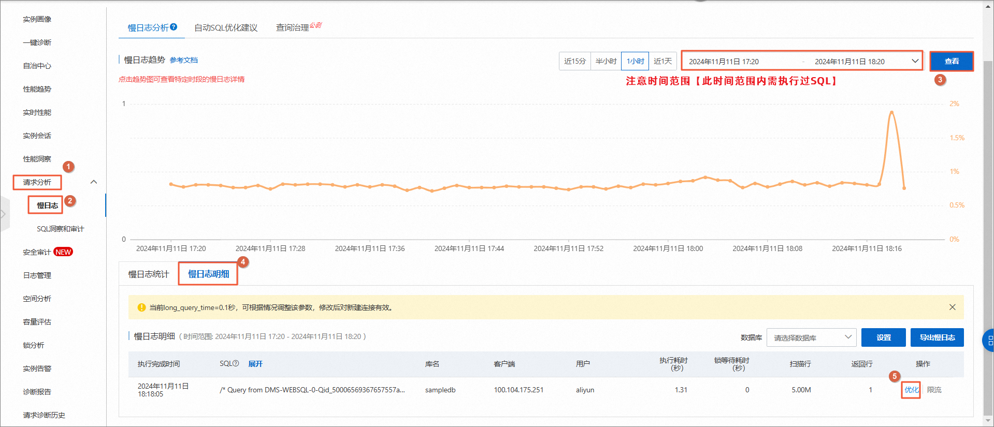Image resolution: width=994 pixels, height=427 pixels.
Task: Close the long_query_time warning banner
Action: point(952,307)
